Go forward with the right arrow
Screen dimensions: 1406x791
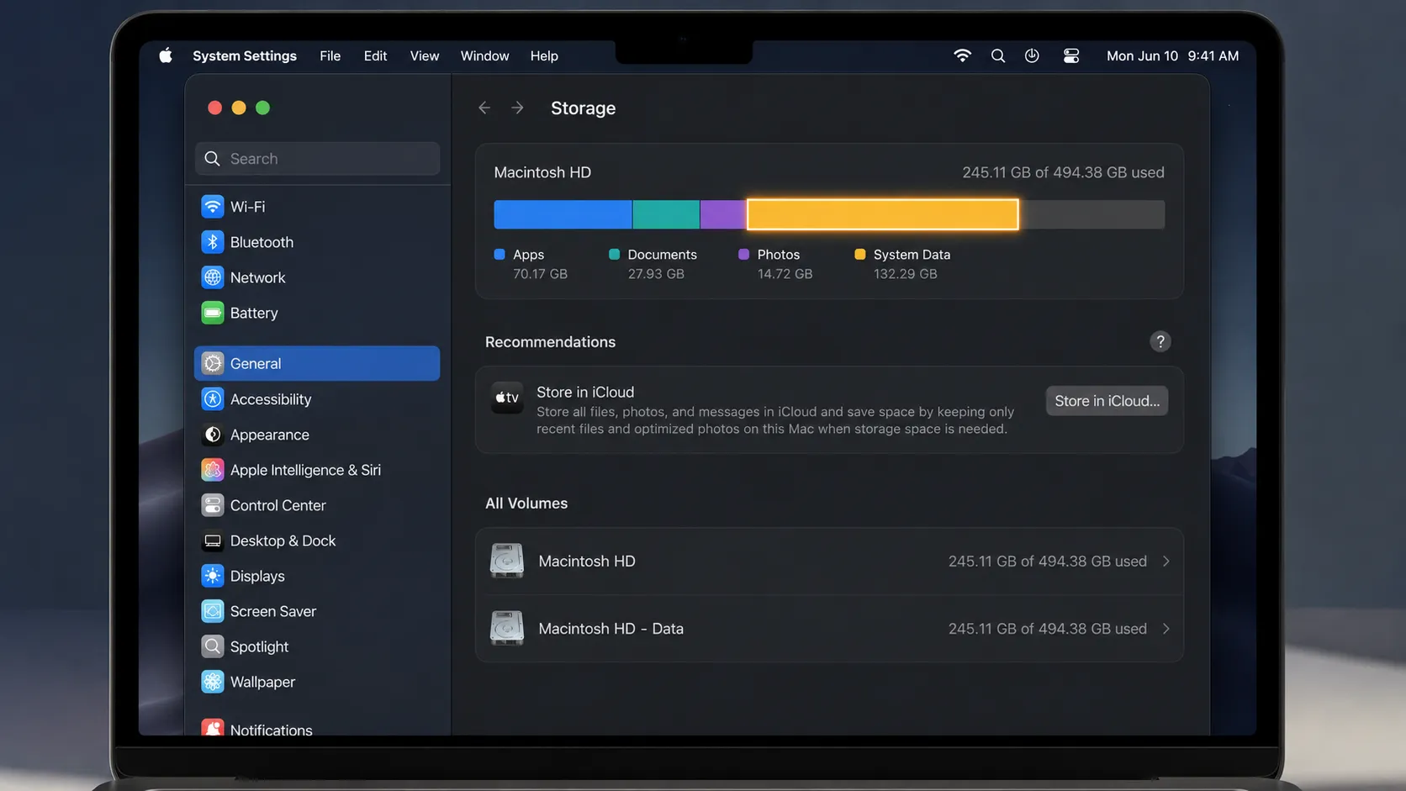tap(517, 108)
